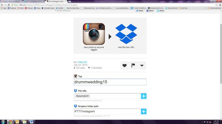This screenshot has width=222, height=124.
Task: Share the recipe on Facebook
Action: pos(150,11)
